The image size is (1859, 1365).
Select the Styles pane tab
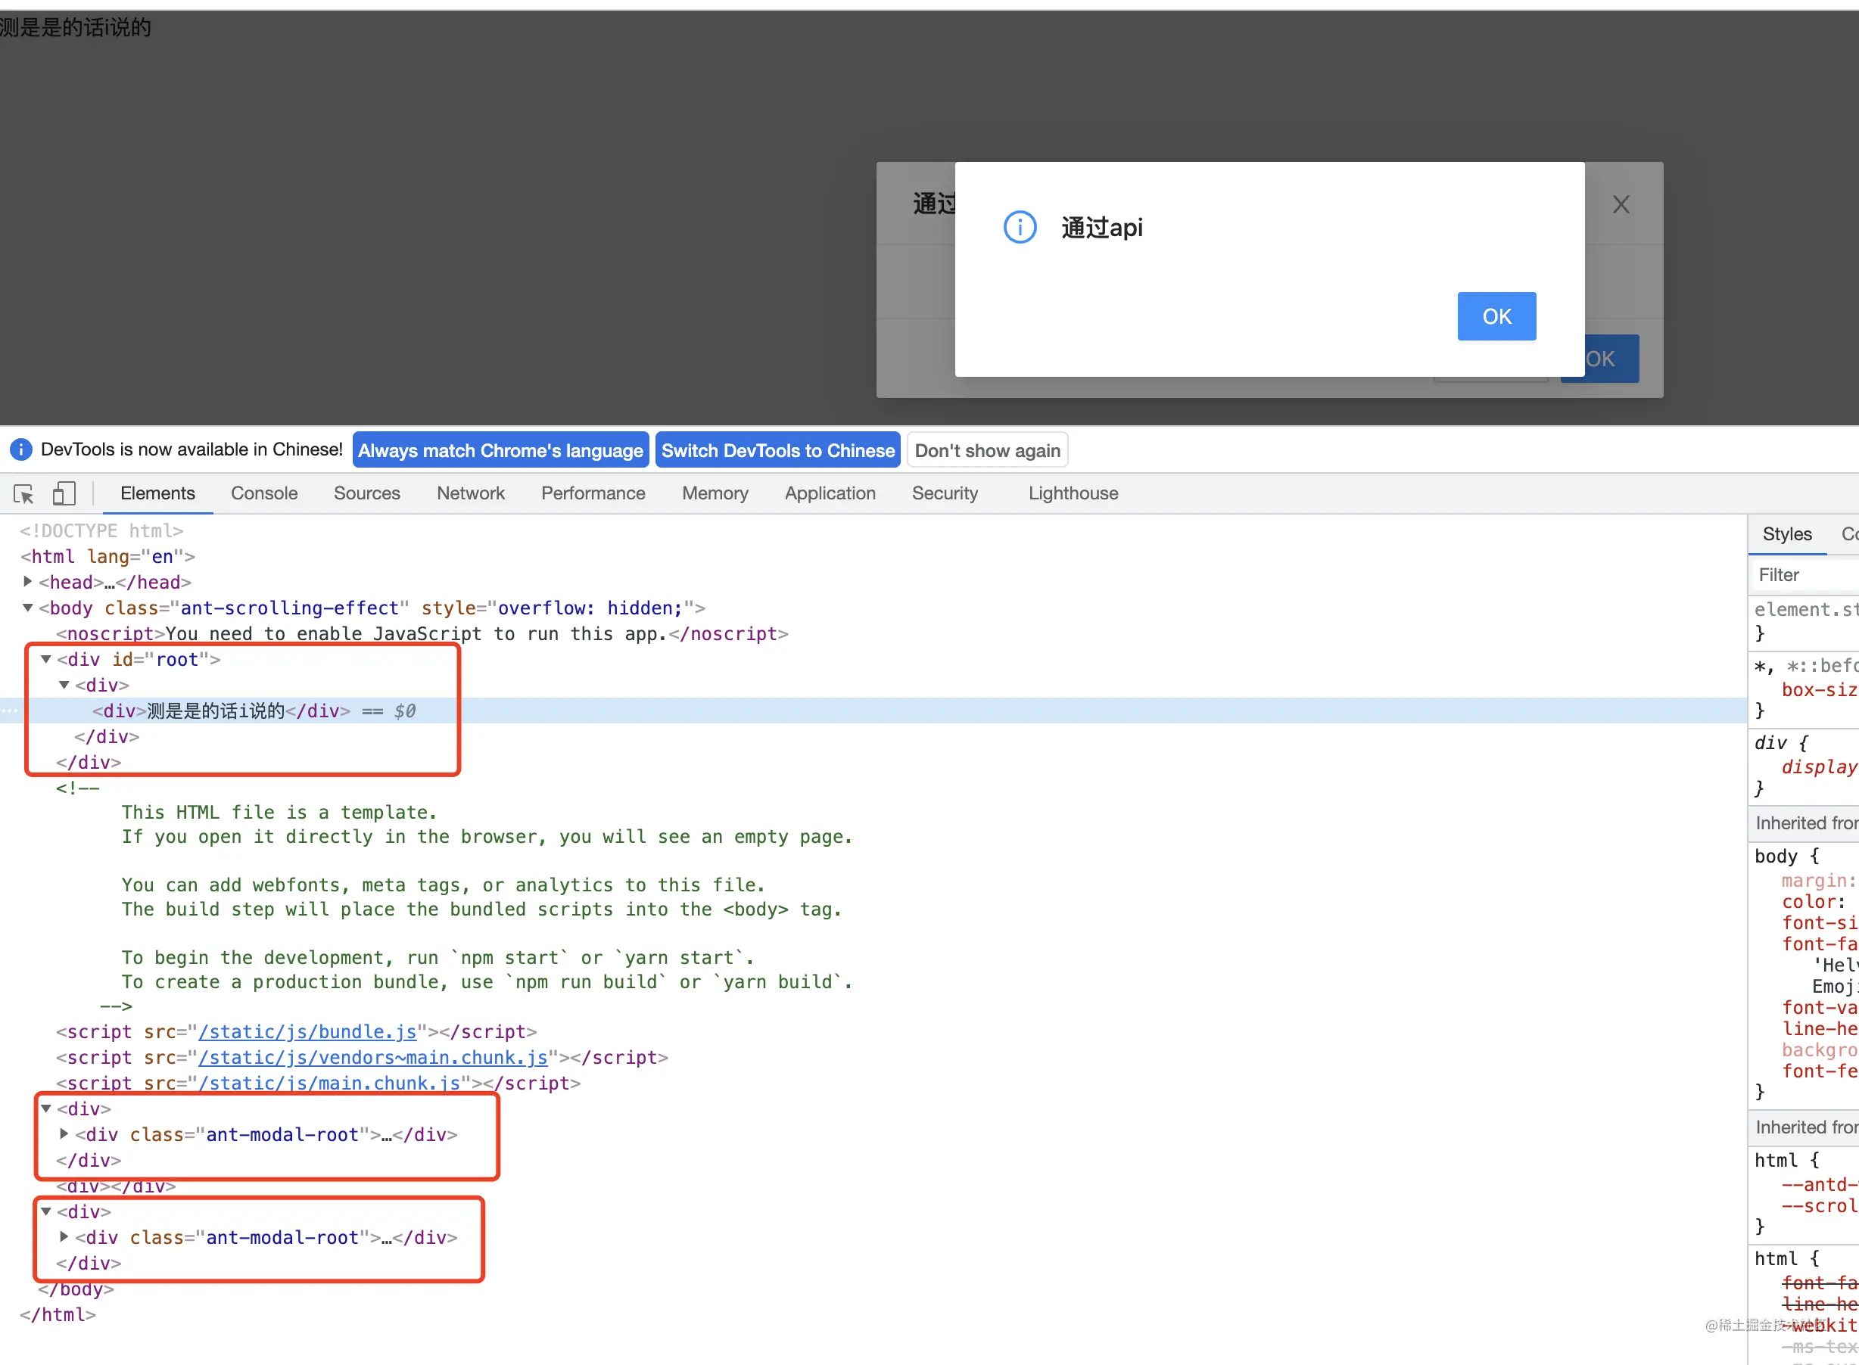coord(1786,533)
